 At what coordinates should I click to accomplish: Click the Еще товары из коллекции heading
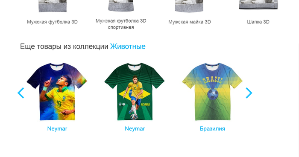(x=64, y=47)
